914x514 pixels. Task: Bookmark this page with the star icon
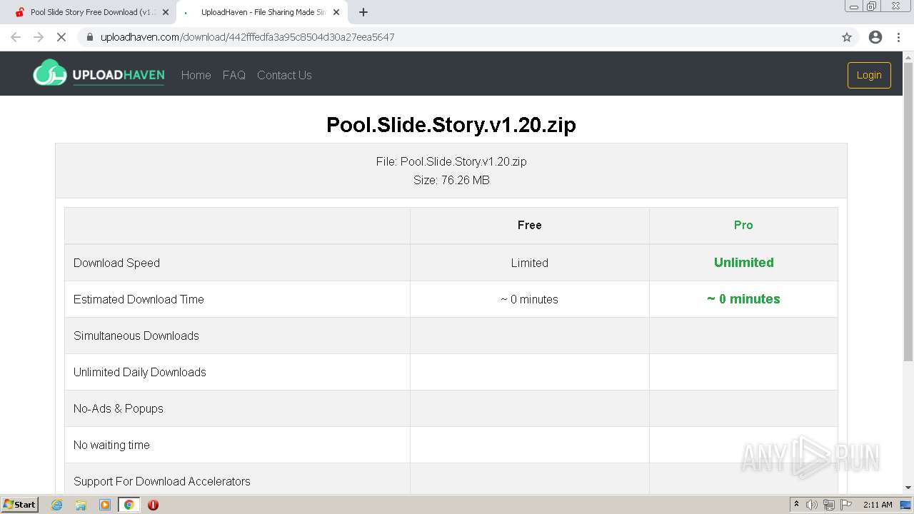coord(847,37)
